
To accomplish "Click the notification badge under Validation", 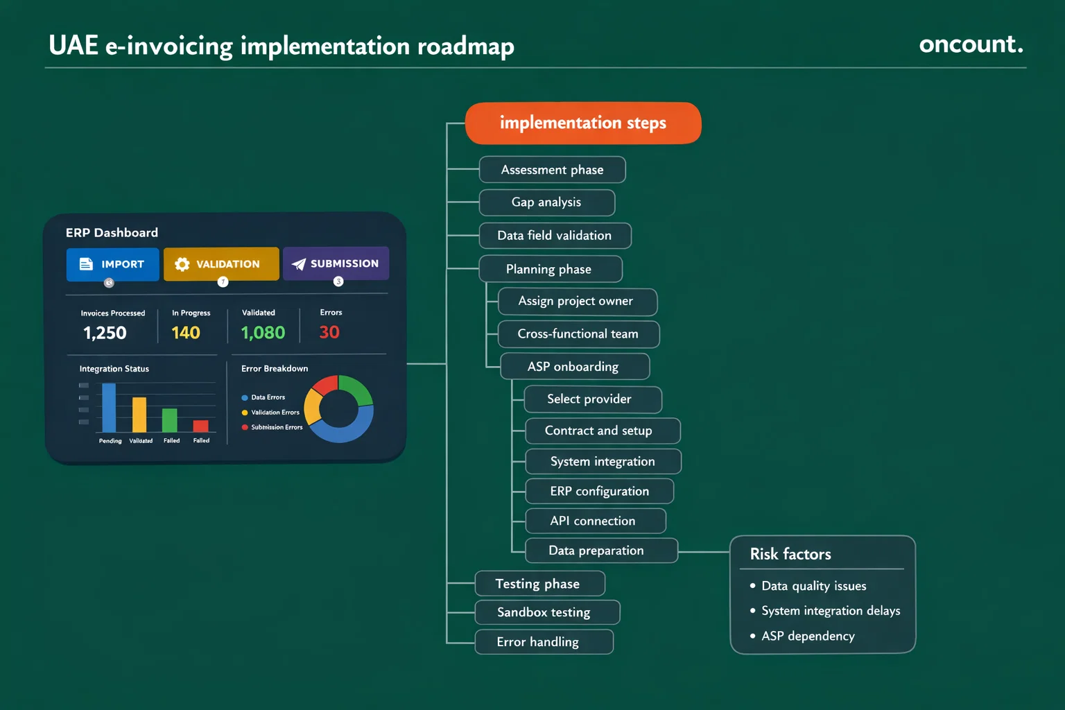I will [223, 282].
